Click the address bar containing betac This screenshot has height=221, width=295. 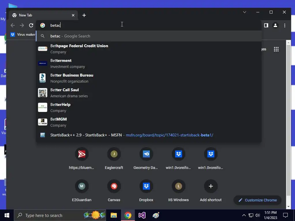[149, 25]
